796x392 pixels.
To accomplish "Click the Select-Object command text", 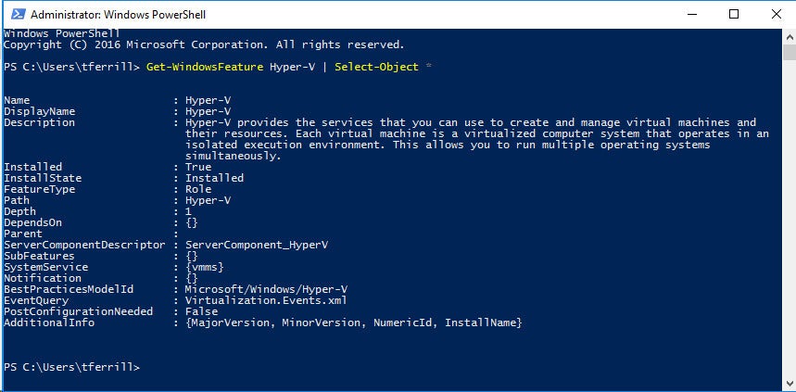I will coord(376,67).
